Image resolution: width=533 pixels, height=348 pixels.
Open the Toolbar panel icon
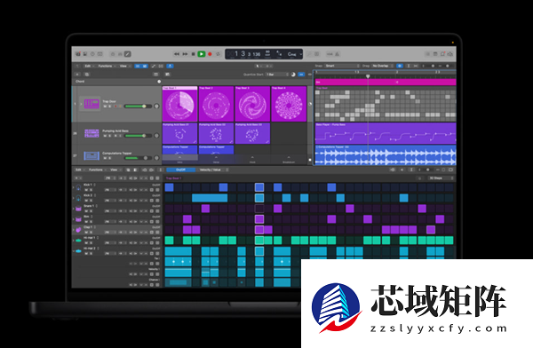[x=99, y=54]
